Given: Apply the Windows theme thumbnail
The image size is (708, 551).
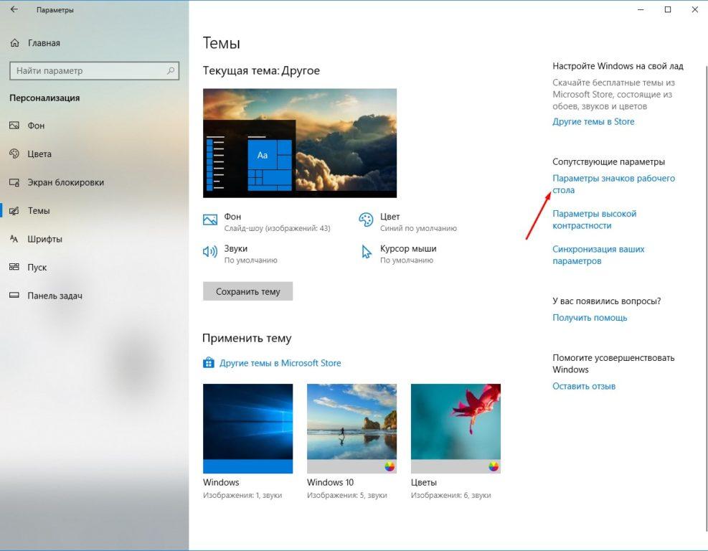Looking at the screenshot, I should click(x=248, y=428).
